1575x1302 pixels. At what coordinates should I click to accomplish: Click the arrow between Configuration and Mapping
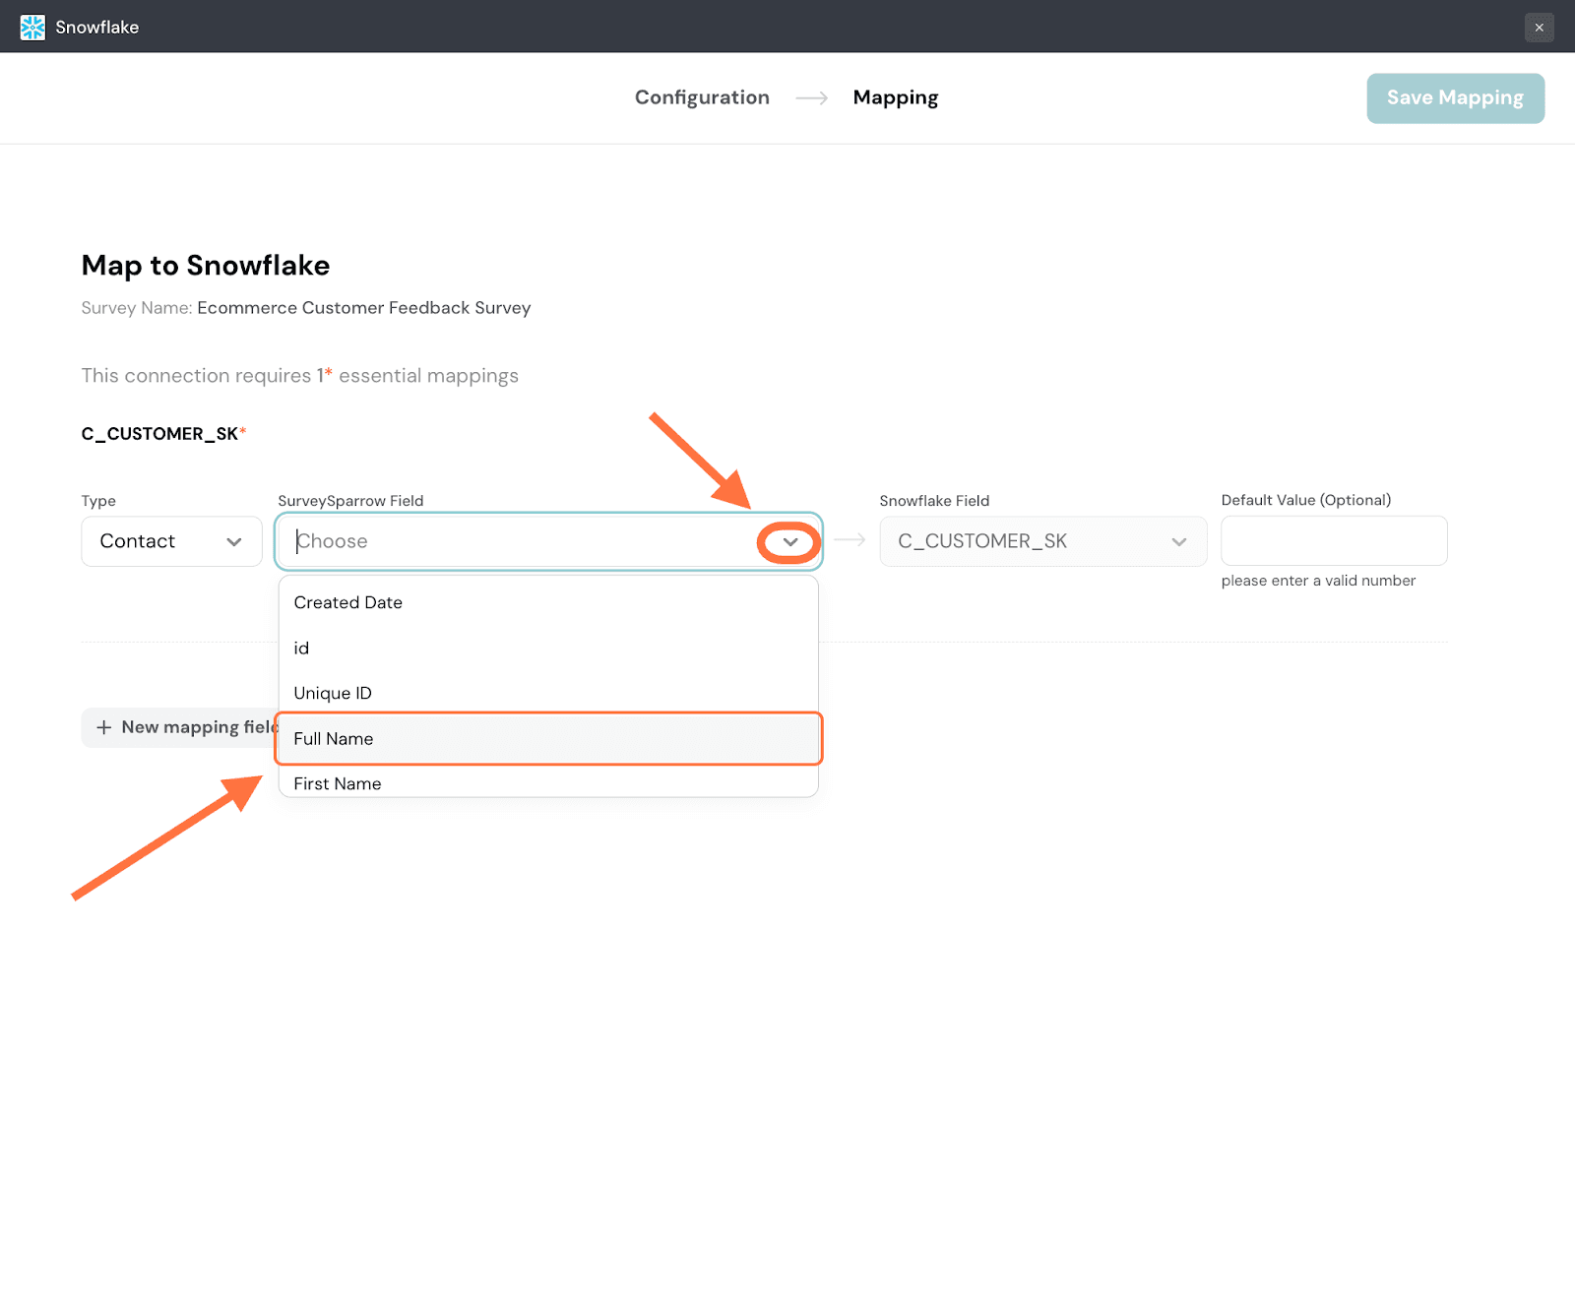(x=811, y=98)
